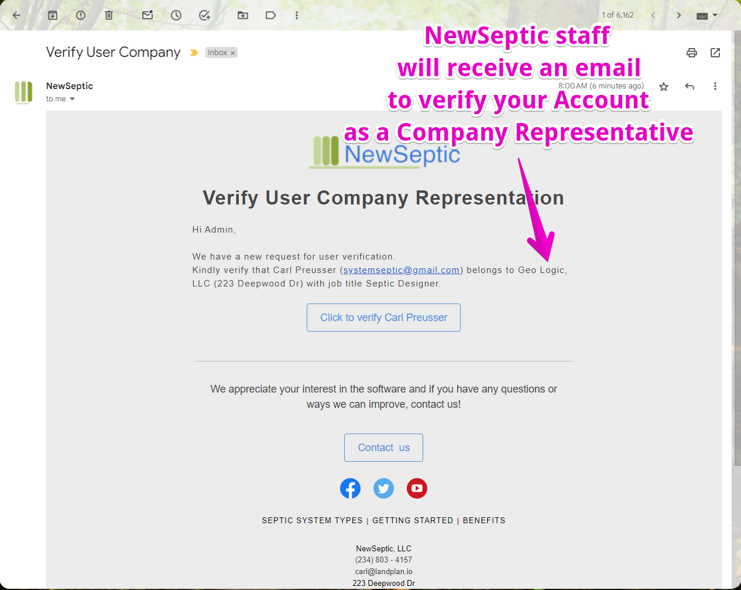The height and width of the screenshot is (590, 741).
Task: Click the Contact us button
Action: click(x=383, y=448)
